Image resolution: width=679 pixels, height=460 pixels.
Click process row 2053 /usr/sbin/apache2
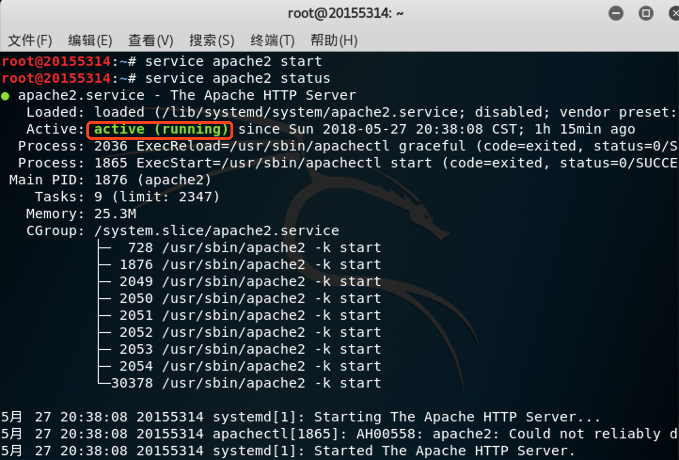tap(250, 349)
